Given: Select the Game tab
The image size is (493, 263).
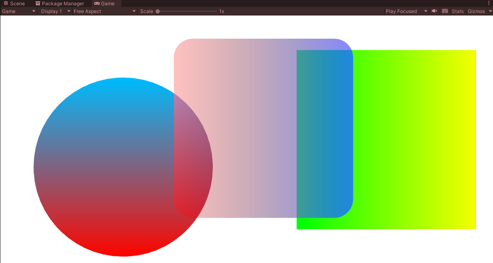Looking at the screenshot, I should coord(104,3).
